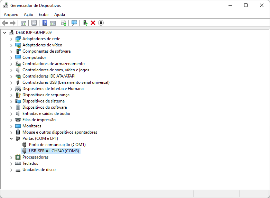Click the red X uninstall device icon

[x=93, y=23]
